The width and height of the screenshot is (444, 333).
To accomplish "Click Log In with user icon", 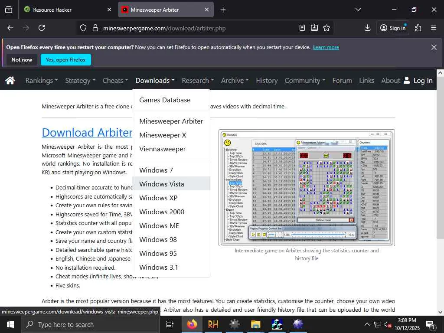I will click(x=418, y=80).
